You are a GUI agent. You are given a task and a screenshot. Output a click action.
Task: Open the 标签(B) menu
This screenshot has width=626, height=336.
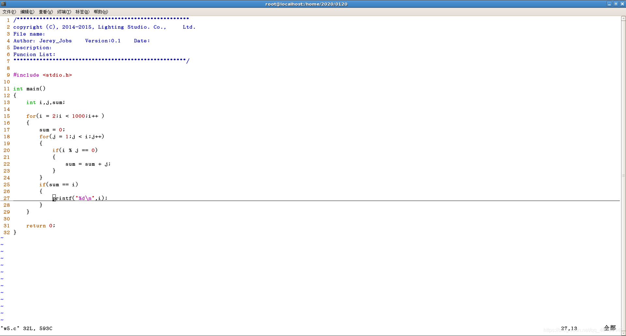(82, 12)
